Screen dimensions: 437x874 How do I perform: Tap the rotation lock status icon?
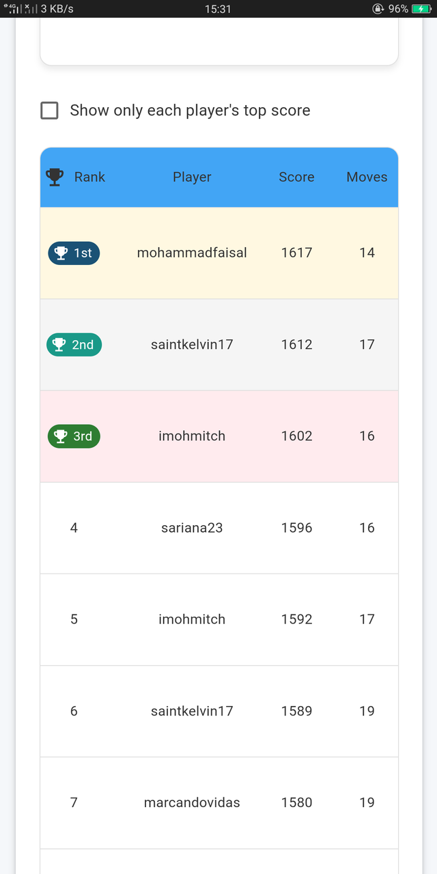coord(378,9)
